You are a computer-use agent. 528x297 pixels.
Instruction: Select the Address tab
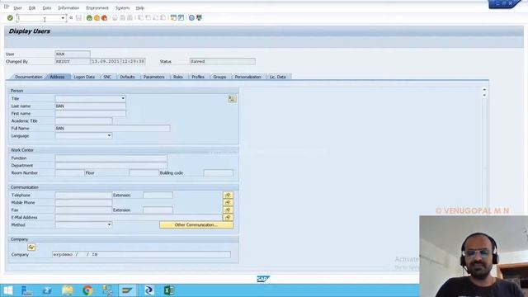[x=57, y=77]
